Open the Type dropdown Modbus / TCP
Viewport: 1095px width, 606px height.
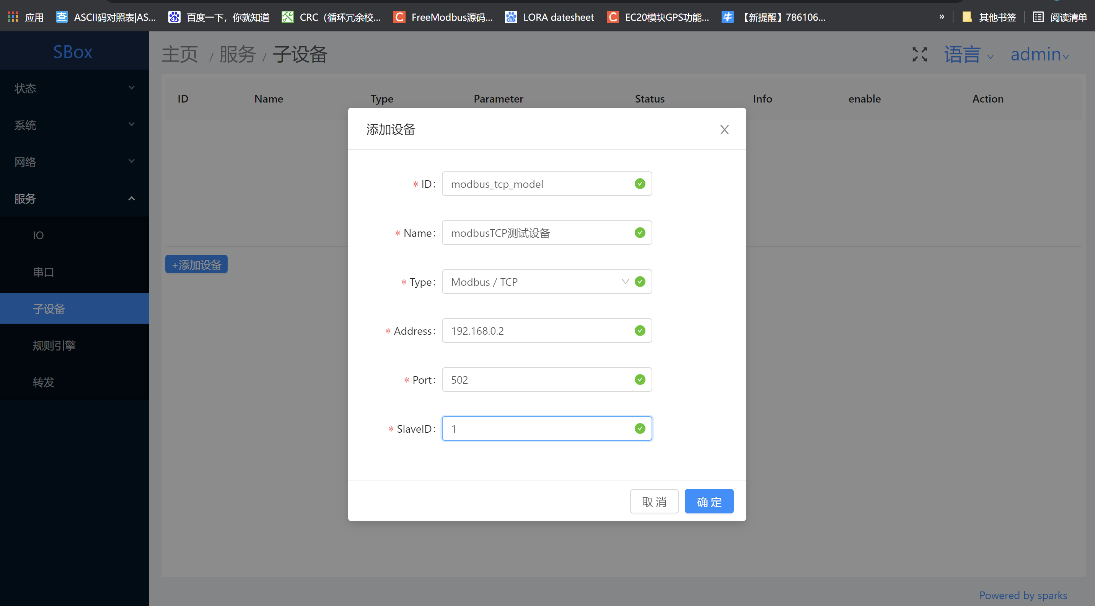pyautogui.click(x=547, y=282)
